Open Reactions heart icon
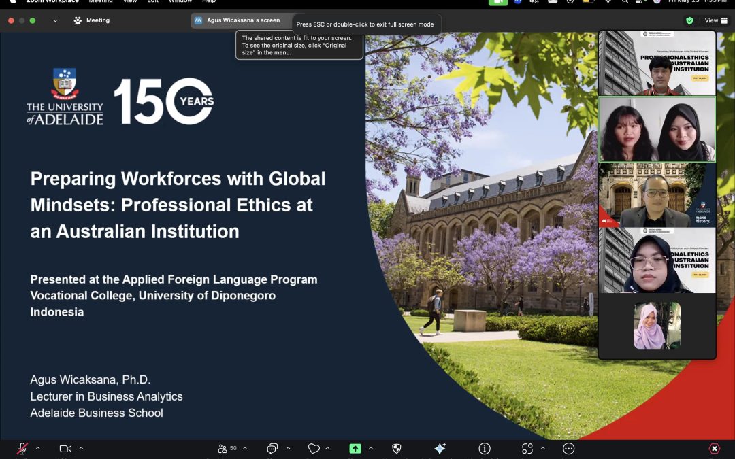Image resolution: width=735 pixels, height=459 pixels. 314,449
